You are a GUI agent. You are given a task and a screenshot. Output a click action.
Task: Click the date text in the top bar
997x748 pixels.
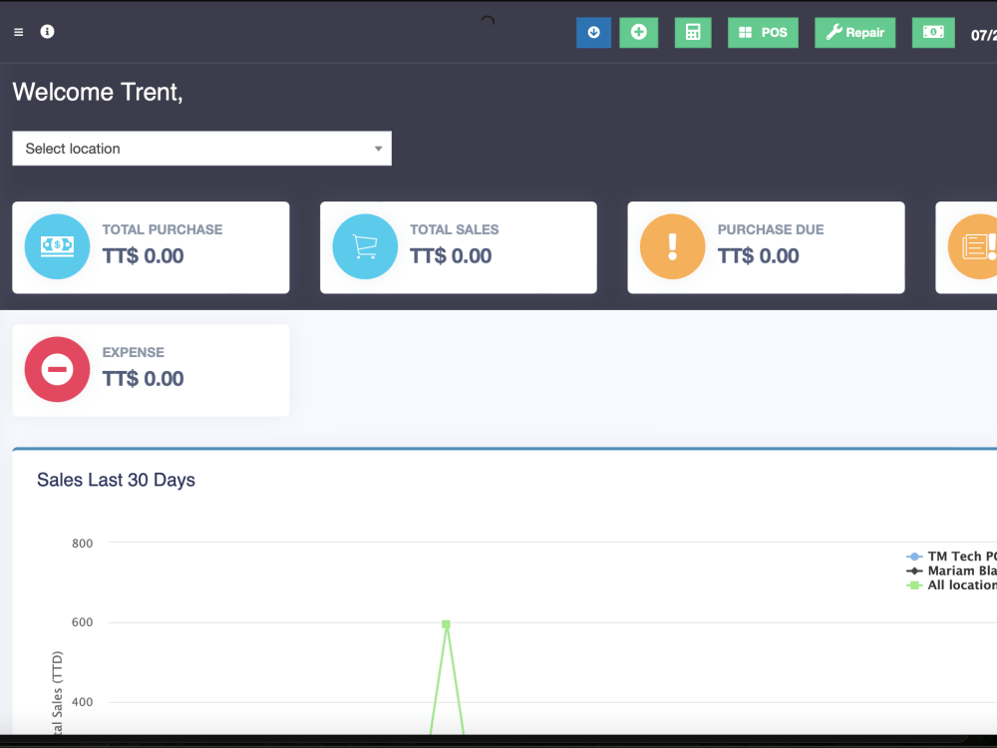pyautogui.click(x=984, y=36)
